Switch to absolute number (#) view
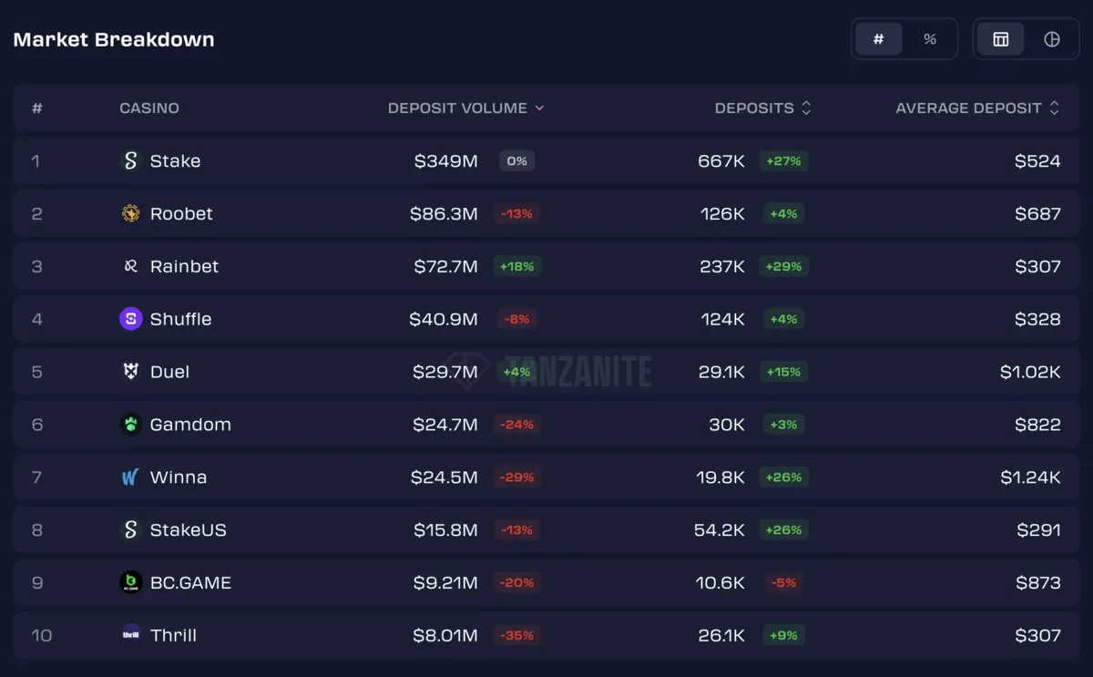Screen dimensions: 1093x677 click(x=879, y=39)
